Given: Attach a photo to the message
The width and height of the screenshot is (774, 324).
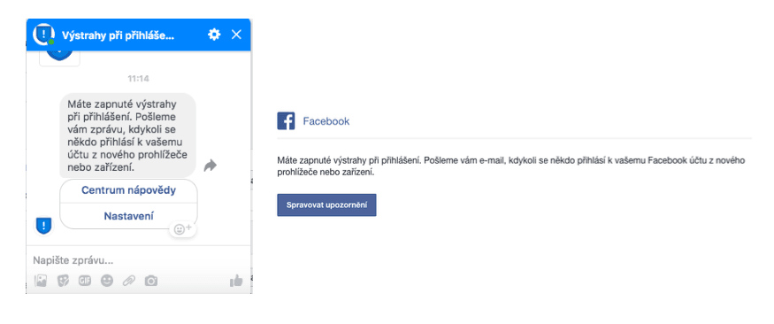Looking at the screenshot, I should click(x=41, y=281).
